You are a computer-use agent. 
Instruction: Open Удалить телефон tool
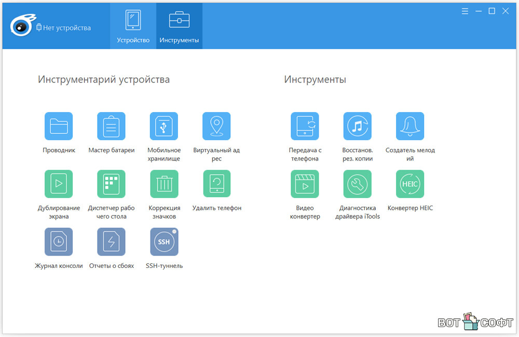[216, 184]
